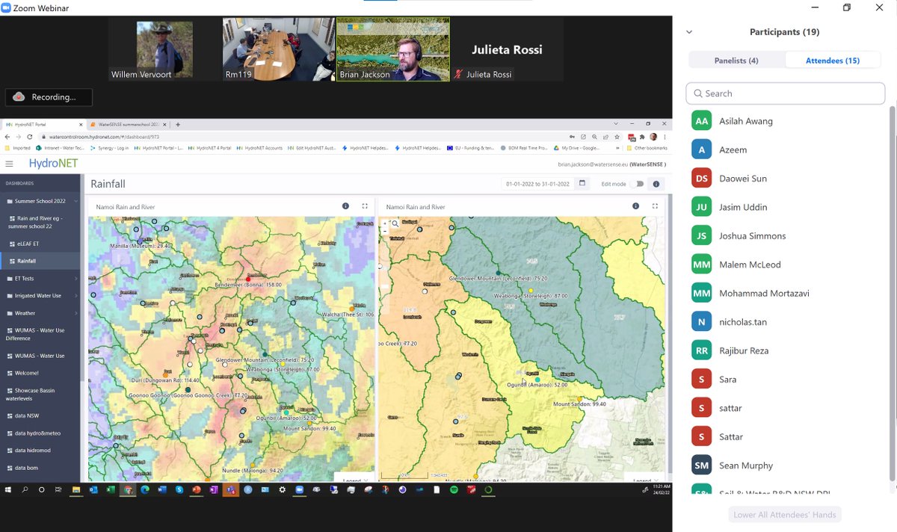Open Spotify from the Windows taskbar
Image resolution: width=897 pixels, height=532 pixels.
coord(454,490)
